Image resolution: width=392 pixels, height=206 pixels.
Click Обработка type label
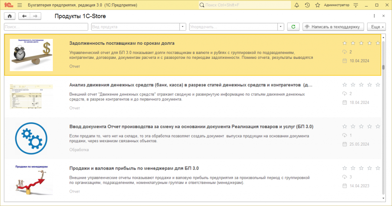[x=79, y=150]
